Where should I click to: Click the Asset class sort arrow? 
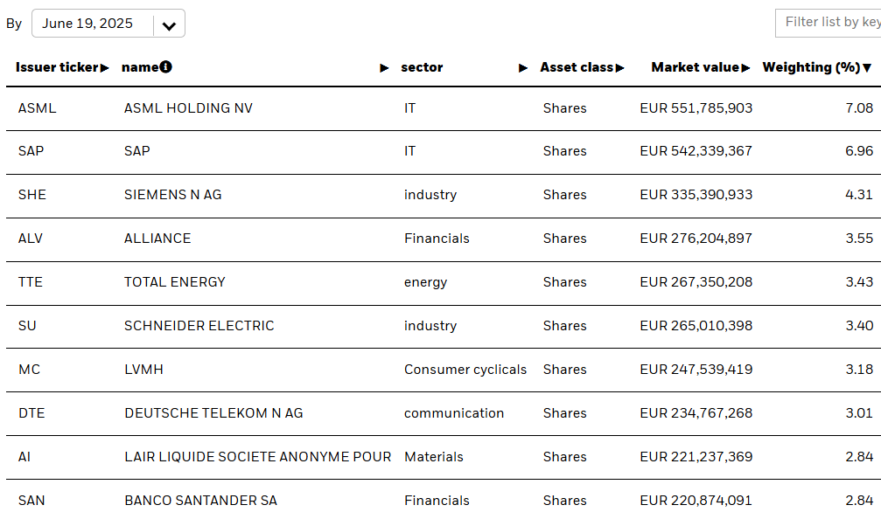[619, 68]
